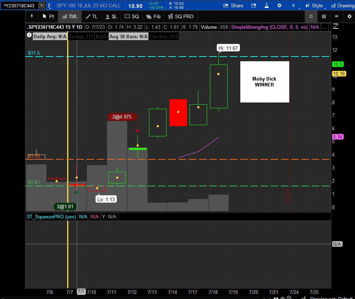Select the Pt pointer tool
This screenshot has width=355, height=299.
(x=48, y=16)
